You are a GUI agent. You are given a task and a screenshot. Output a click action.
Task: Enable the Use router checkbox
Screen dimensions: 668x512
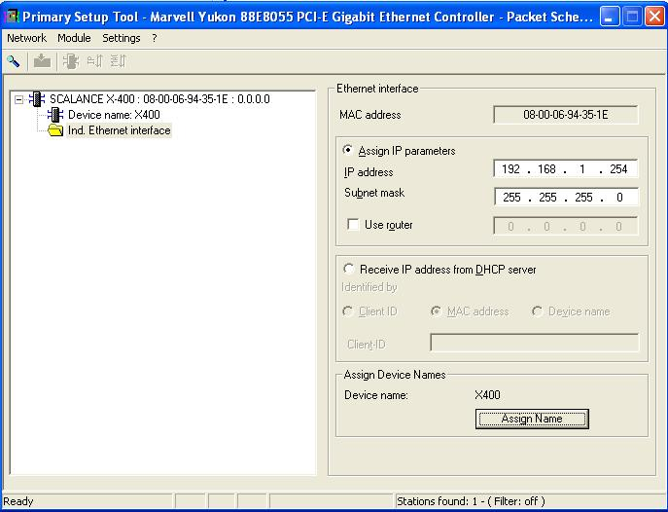tap(353, 224)
